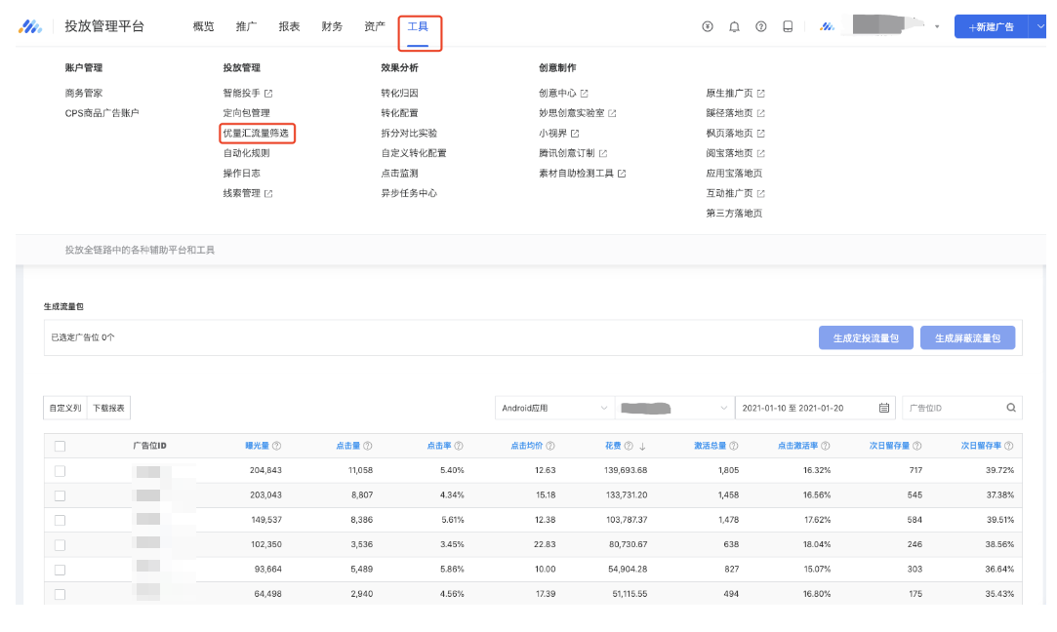
Task: Open 异步任务中心 link
Action: click(x=409, y=193)
